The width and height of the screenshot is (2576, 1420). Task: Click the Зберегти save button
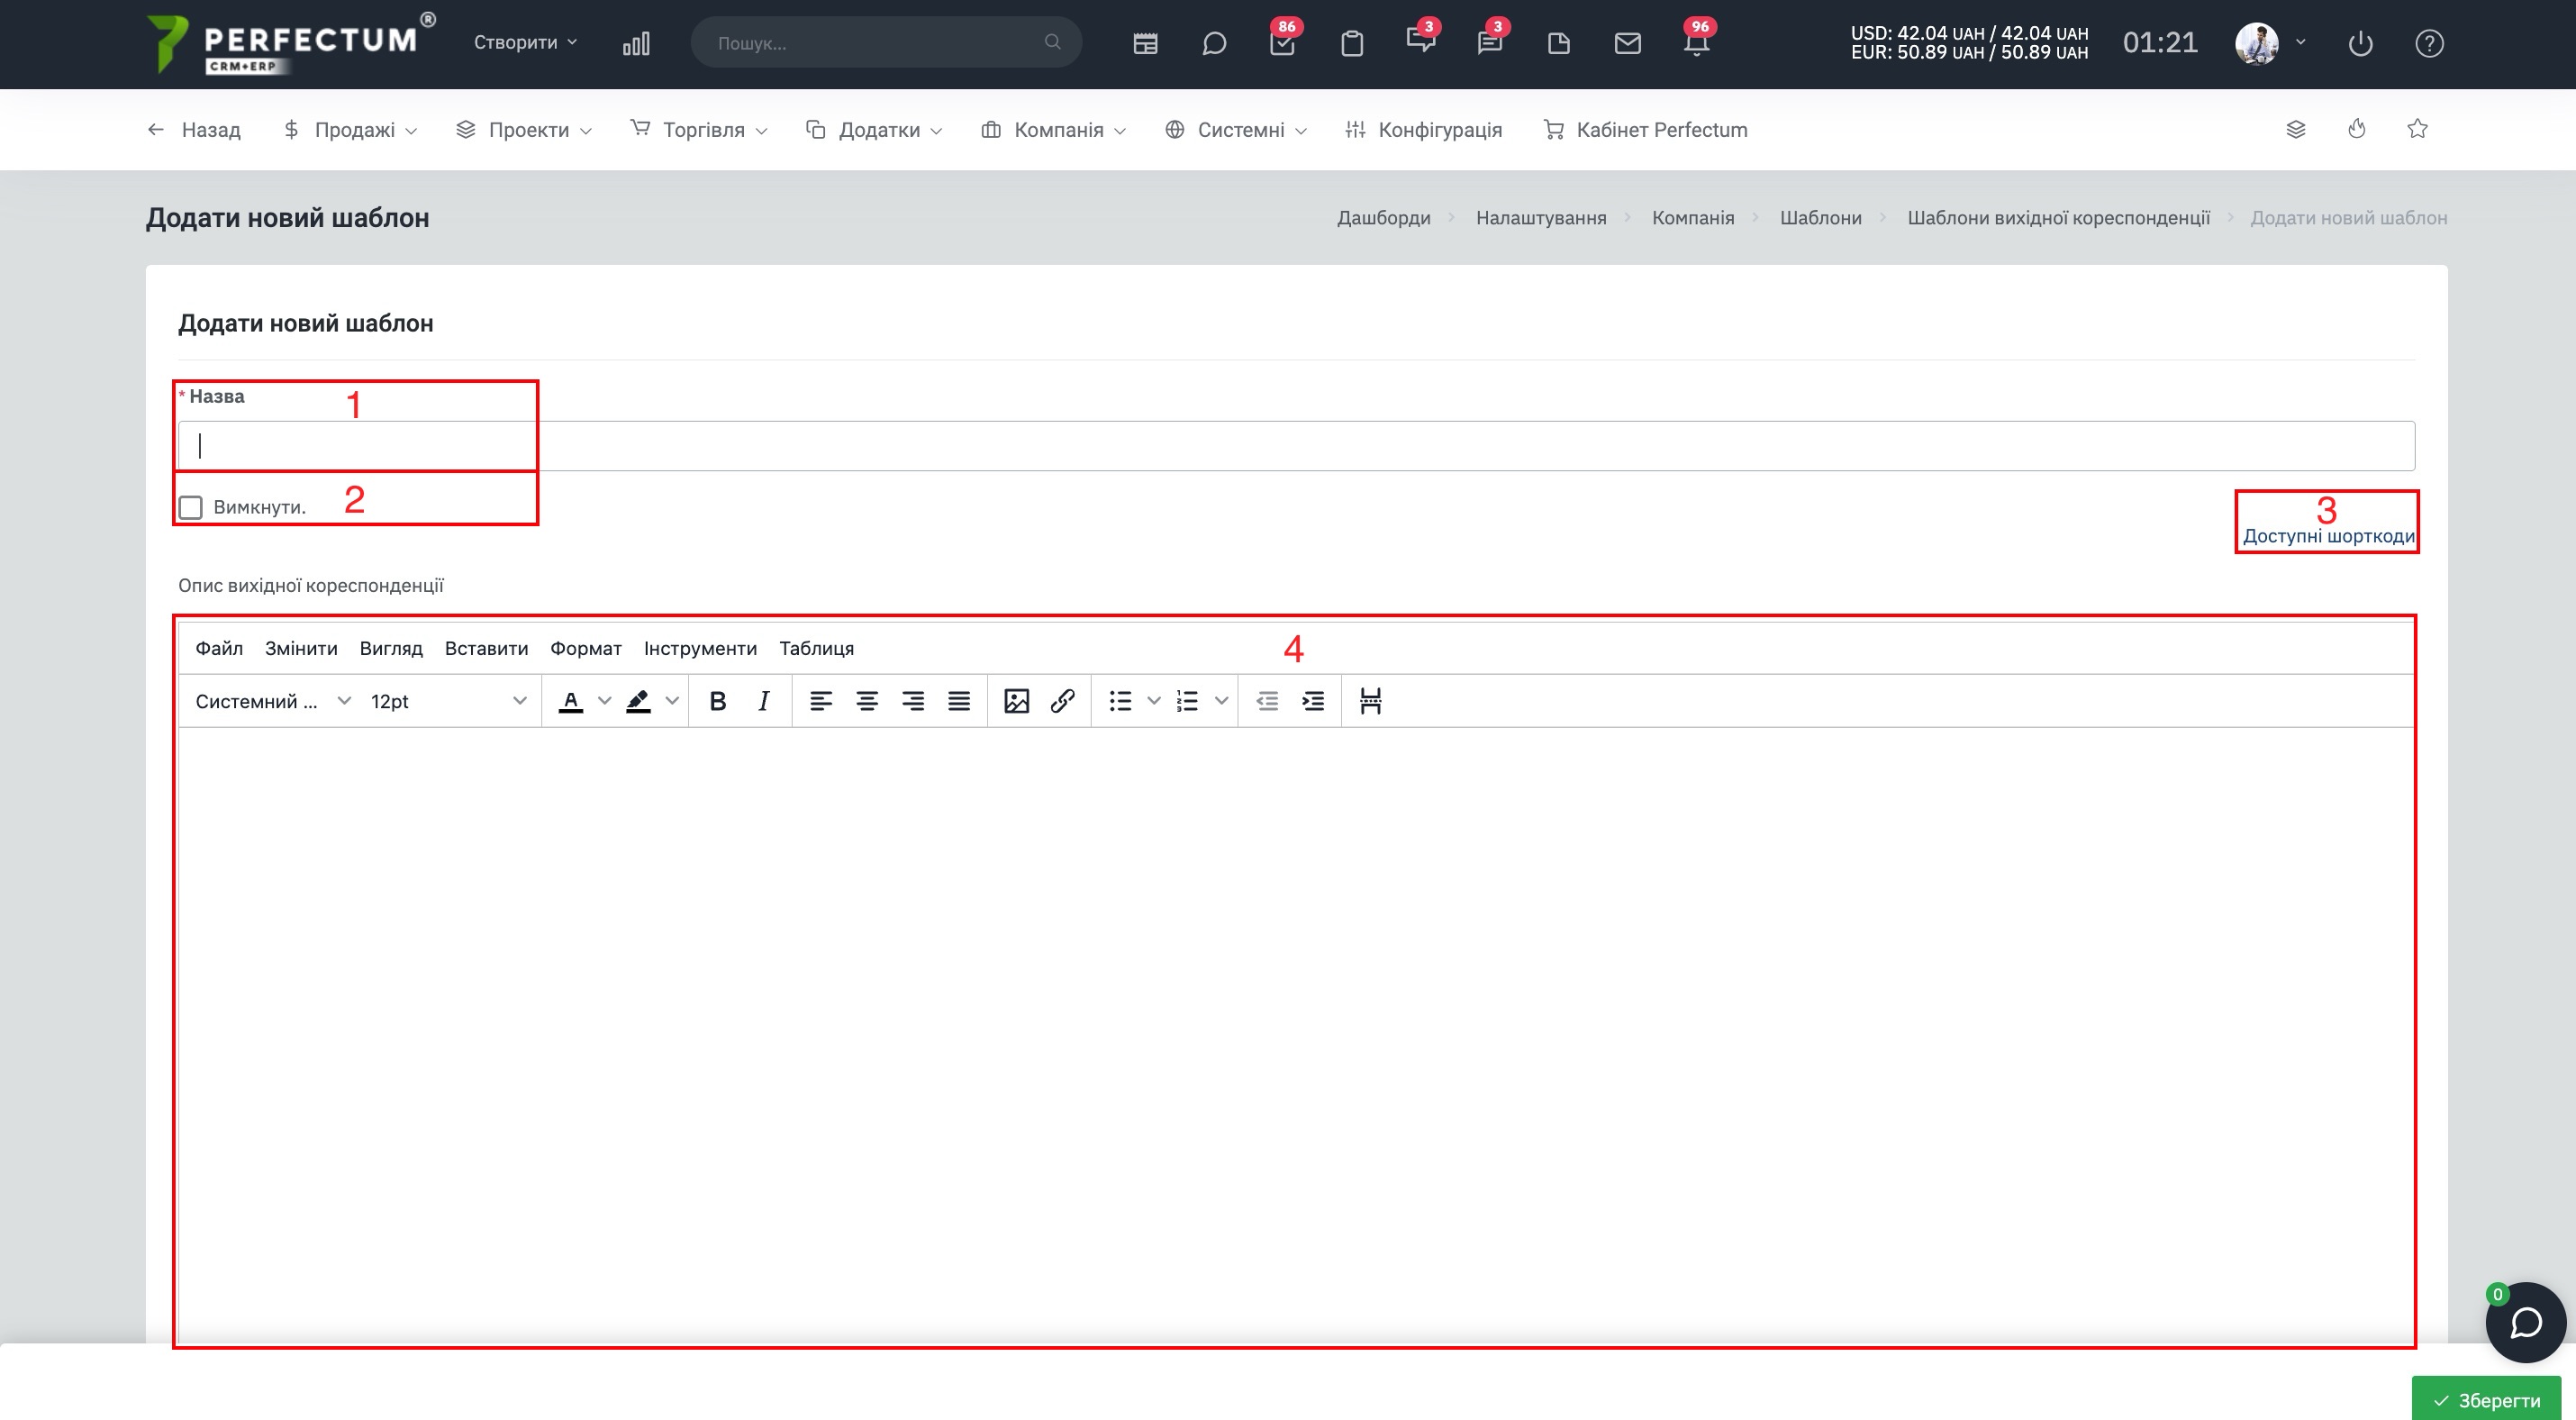tap(2486, 1399)
